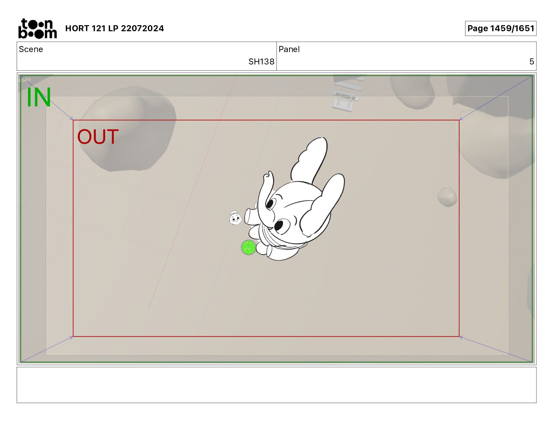This screenshot has width=554, height=428.
Task: Click the title text "HORT 121 LP 22072024"
Action: 114,28
